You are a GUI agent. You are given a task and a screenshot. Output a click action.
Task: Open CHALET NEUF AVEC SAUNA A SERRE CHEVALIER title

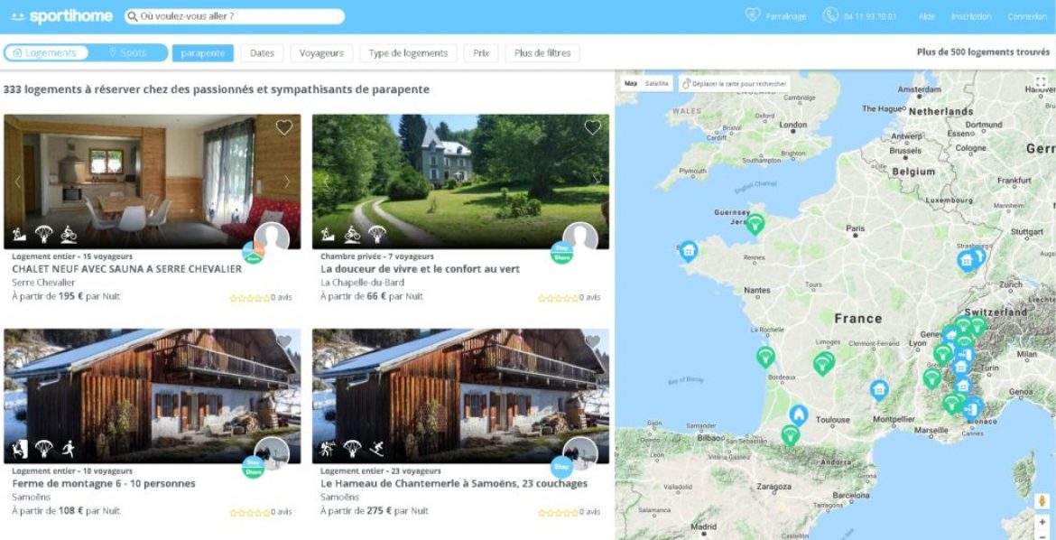point(126,269)
